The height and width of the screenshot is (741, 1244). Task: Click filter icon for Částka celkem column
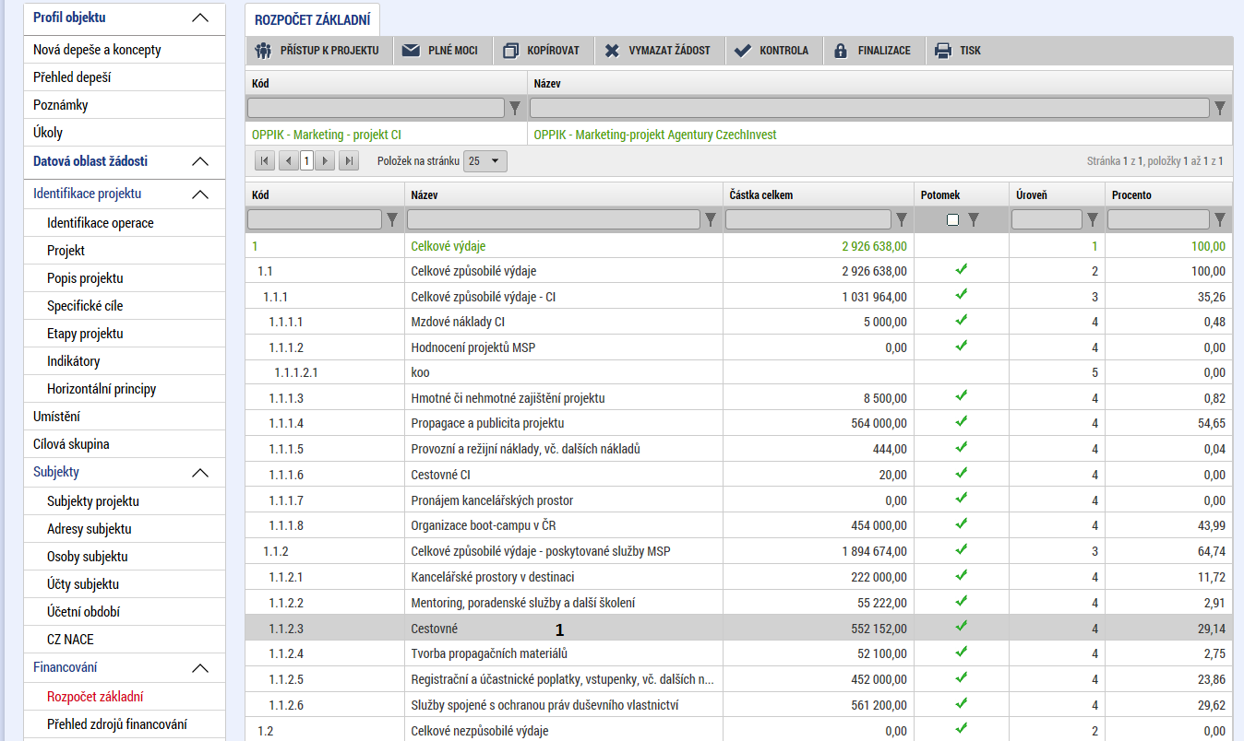(902, 219)
